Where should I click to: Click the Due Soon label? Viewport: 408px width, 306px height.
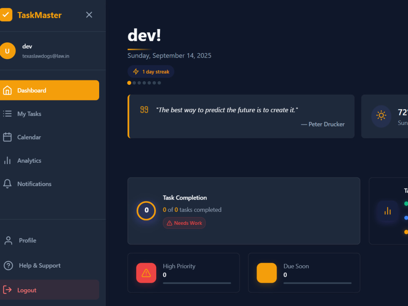click(x=296, y=266)
